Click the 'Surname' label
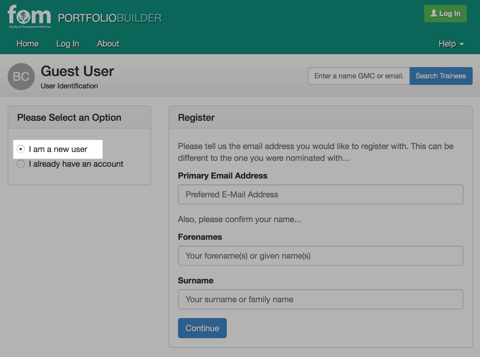This screenshot has width=480, height=357. [195, 280]
